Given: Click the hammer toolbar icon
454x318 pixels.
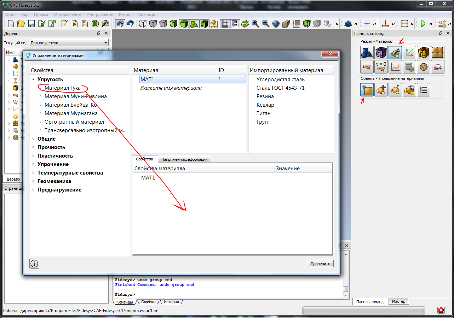Looking at the screenshot, I should coord(105,24).
